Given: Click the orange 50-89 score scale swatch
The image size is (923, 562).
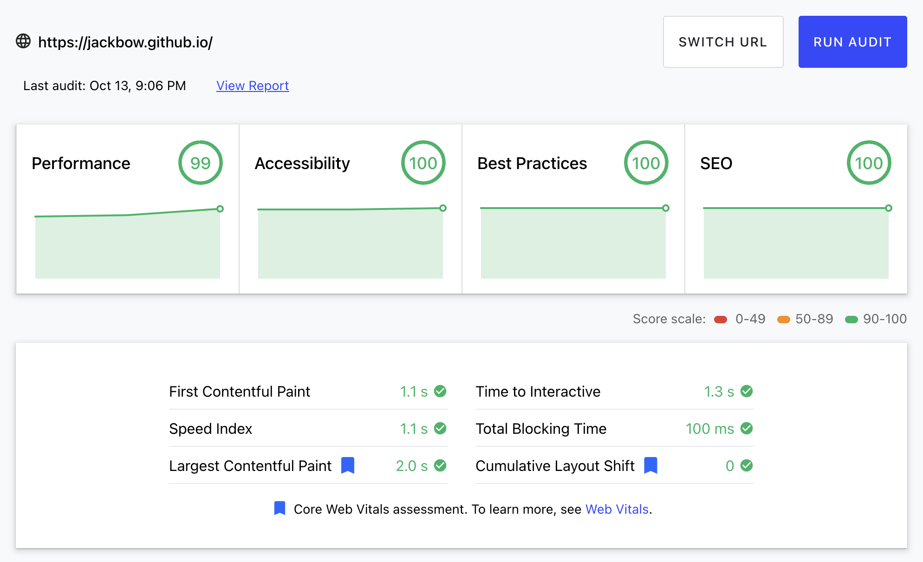Looking at the screenshot, I should [x=783, y=319].
